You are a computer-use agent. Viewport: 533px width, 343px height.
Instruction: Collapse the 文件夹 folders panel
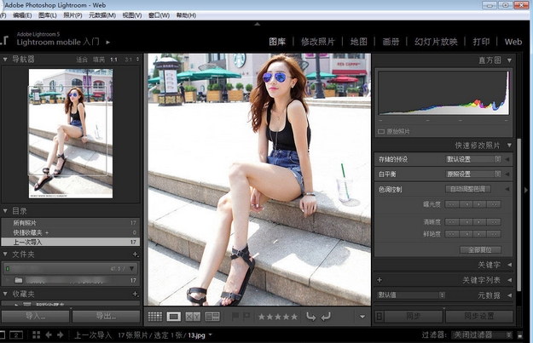[x=5, y=254]
